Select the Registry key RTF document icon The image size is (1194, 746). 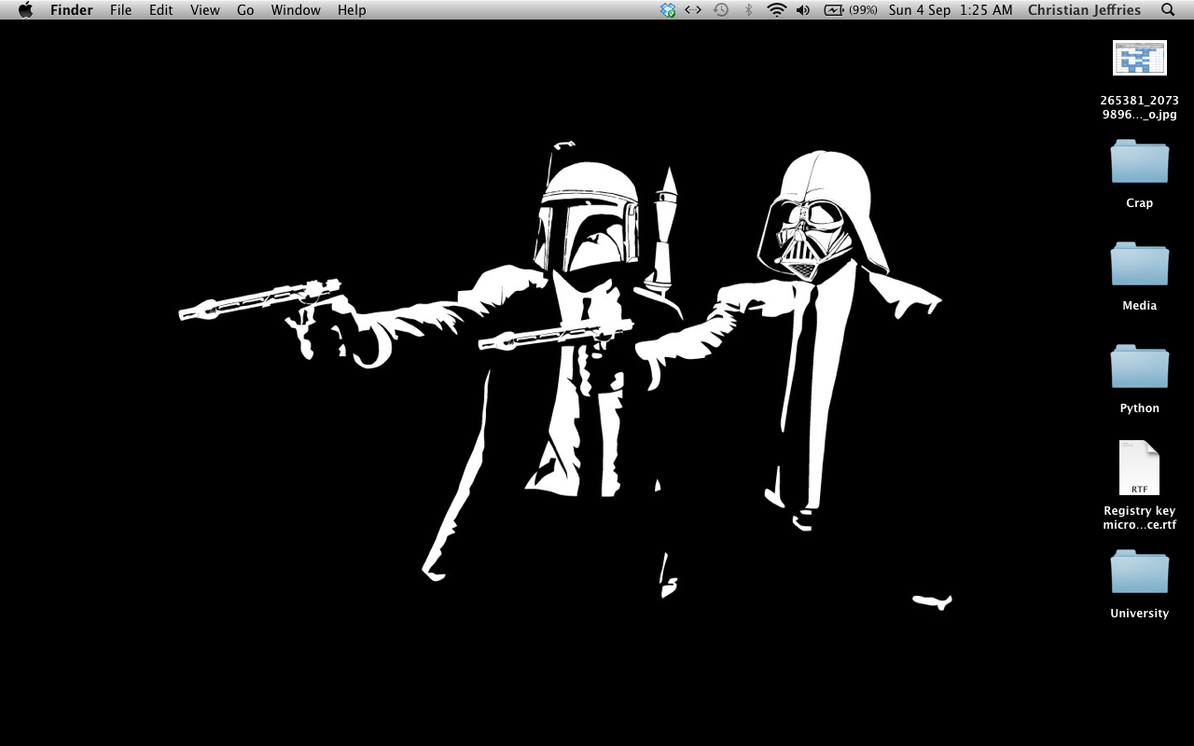pos(1140,468)
